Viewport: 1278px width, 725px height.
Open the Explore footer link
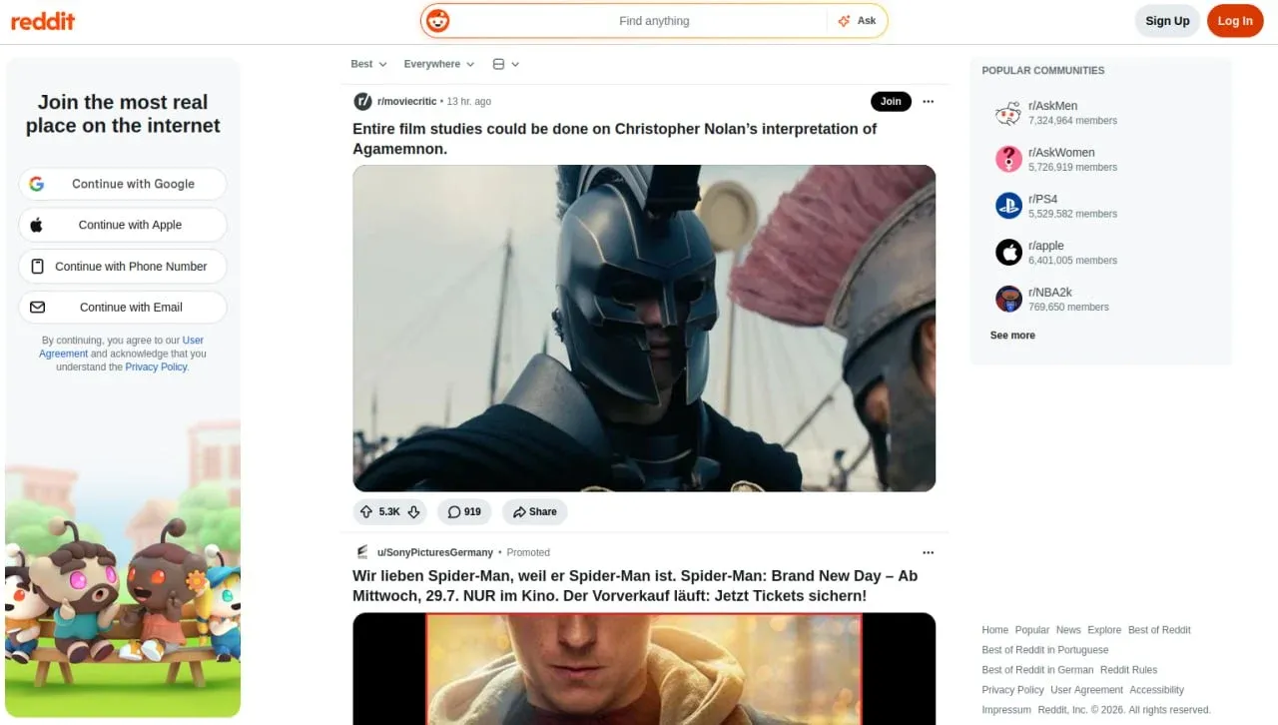[x=1104, y=630]
